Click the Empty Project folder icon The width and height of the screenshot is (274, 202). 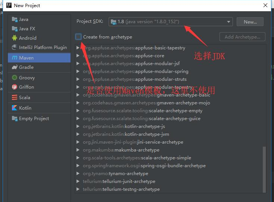pyautogui.click(x=15, y=119)
